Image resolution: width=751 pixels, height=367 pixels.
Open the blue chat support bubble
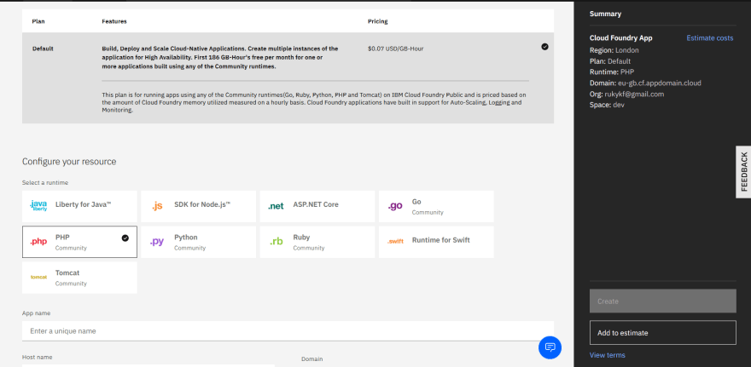click(550, 347)
